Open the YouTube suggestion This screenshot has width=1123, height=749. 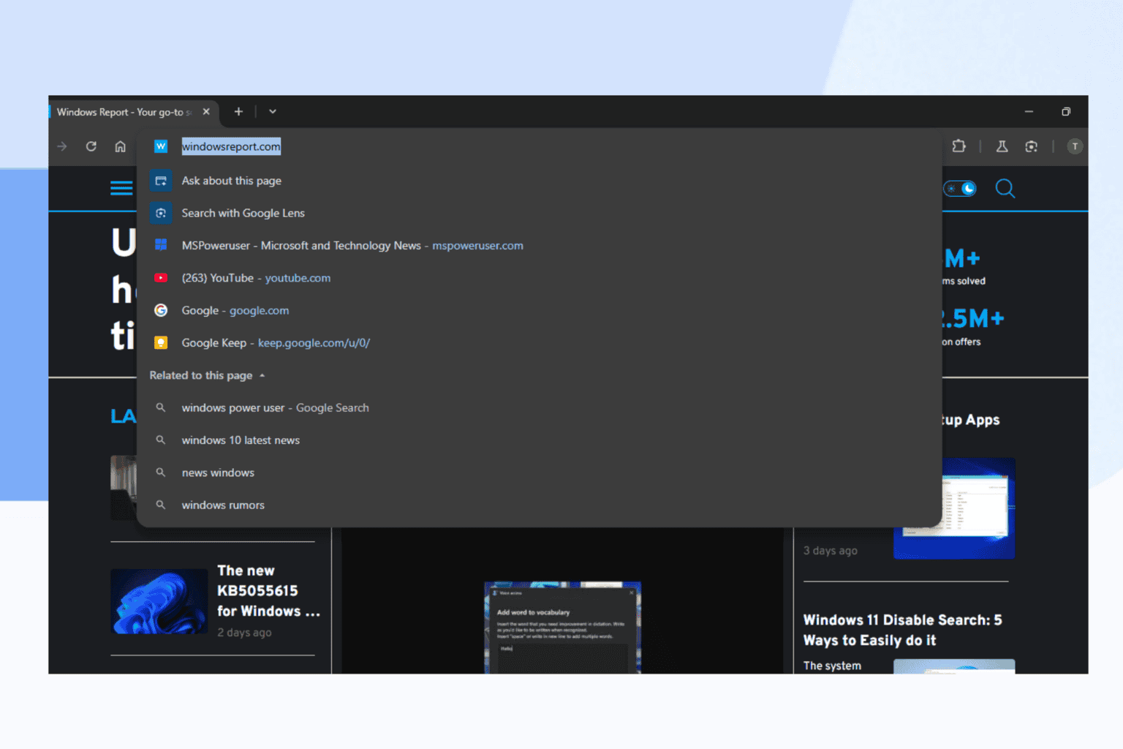coord(539,278)
